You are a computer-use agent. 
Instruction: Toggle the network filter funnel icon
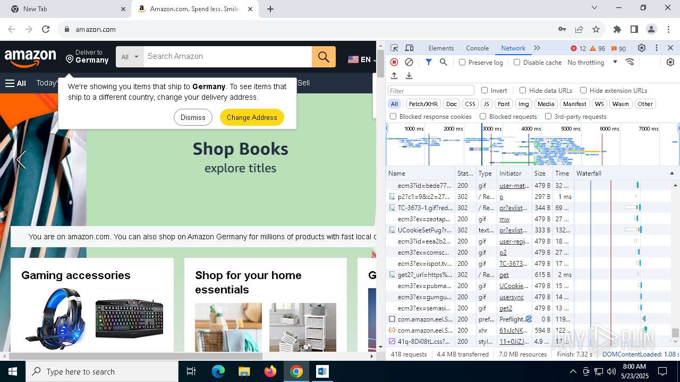[429, 62]
